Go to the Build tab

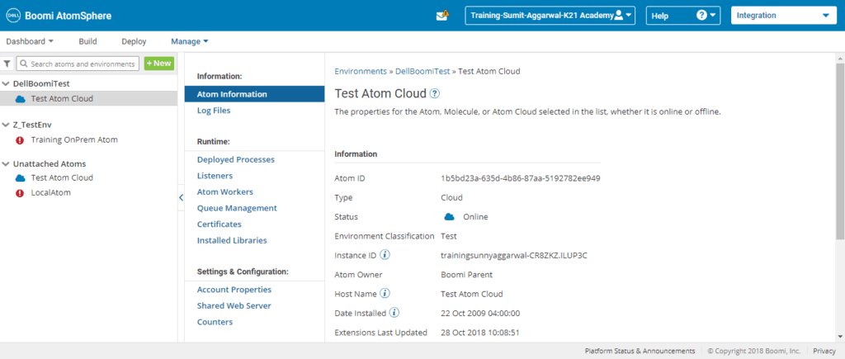(x=87, y=41)
